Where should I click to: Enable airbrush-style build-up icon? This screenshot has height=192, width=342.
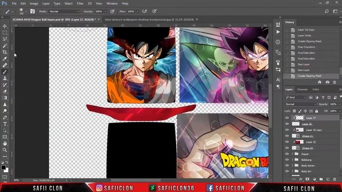click(x=145, y=11)
